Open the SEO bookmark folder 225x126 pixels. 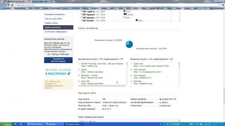tap(127, 8)
